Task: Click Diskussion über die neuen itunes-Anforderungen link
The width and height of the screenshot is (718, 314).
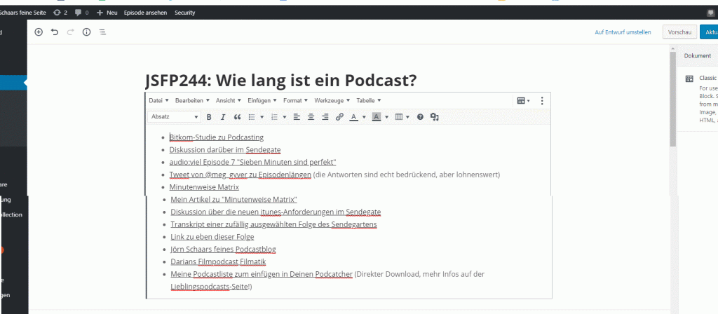Action: (x=276, y=212)
